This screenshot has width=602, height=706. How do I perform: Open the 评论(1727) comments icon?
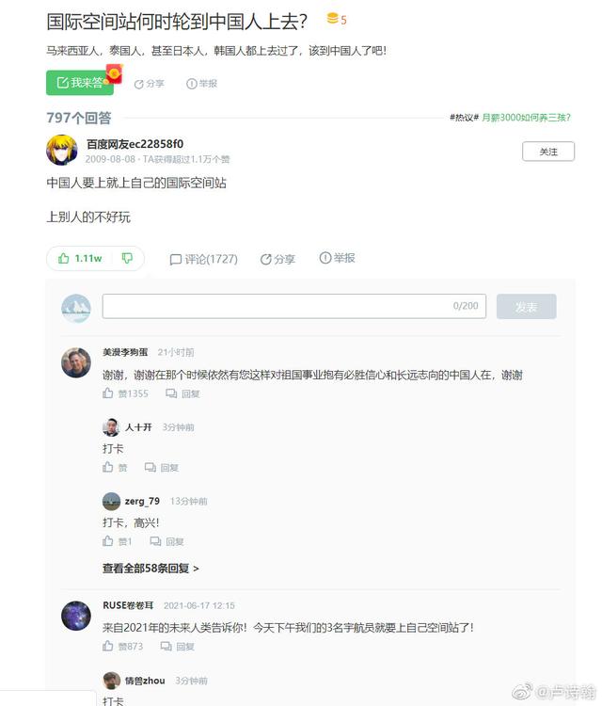click(x=203, y=260)
